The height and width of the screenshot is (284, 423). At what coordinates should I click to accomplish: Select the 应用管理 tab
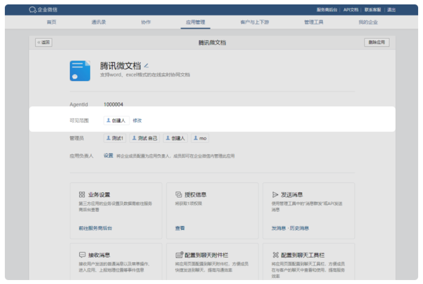pos(195,22)
